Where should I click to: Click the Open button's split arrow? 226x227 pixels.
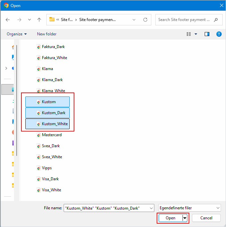184,218
